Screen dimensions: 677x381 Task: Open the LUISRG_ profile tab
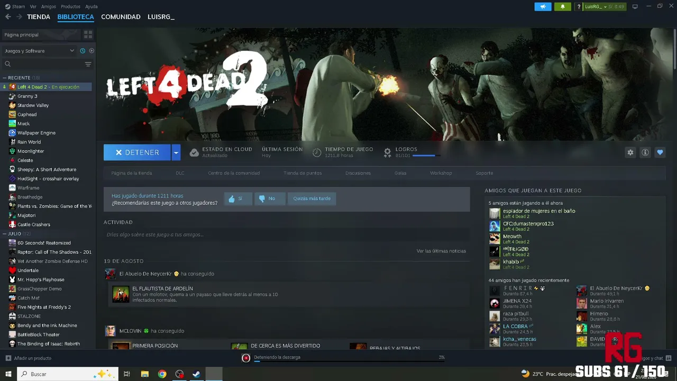pyautogui.click(x=161, y=17)
